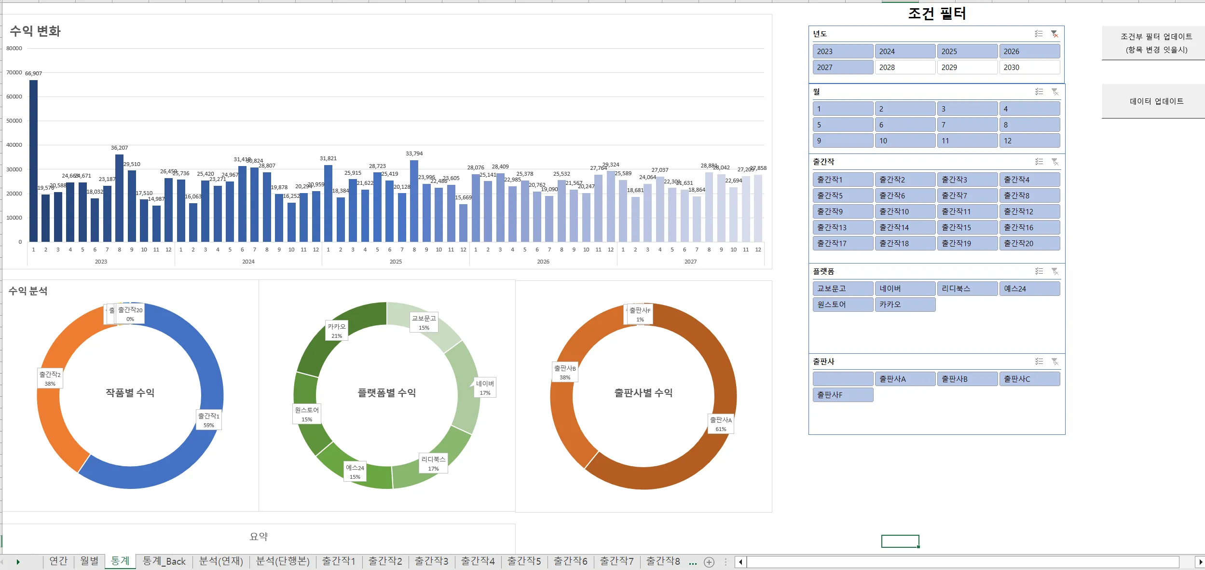Toggle the 2023 year slicer item
This screenshot has height=570, width=1205.
coord(843,51)
